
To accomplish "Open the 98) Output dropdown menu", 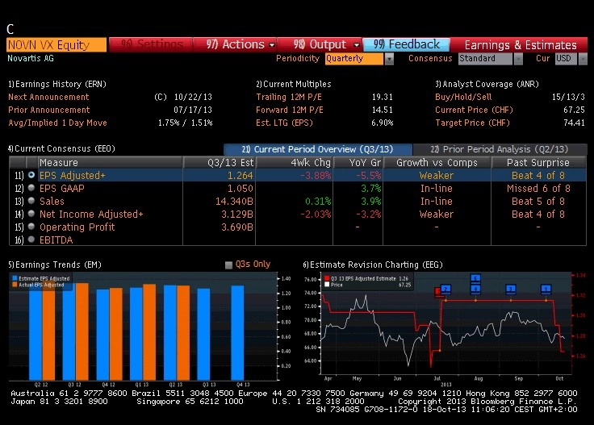I will pyautogui.click(x=320, y=44).
